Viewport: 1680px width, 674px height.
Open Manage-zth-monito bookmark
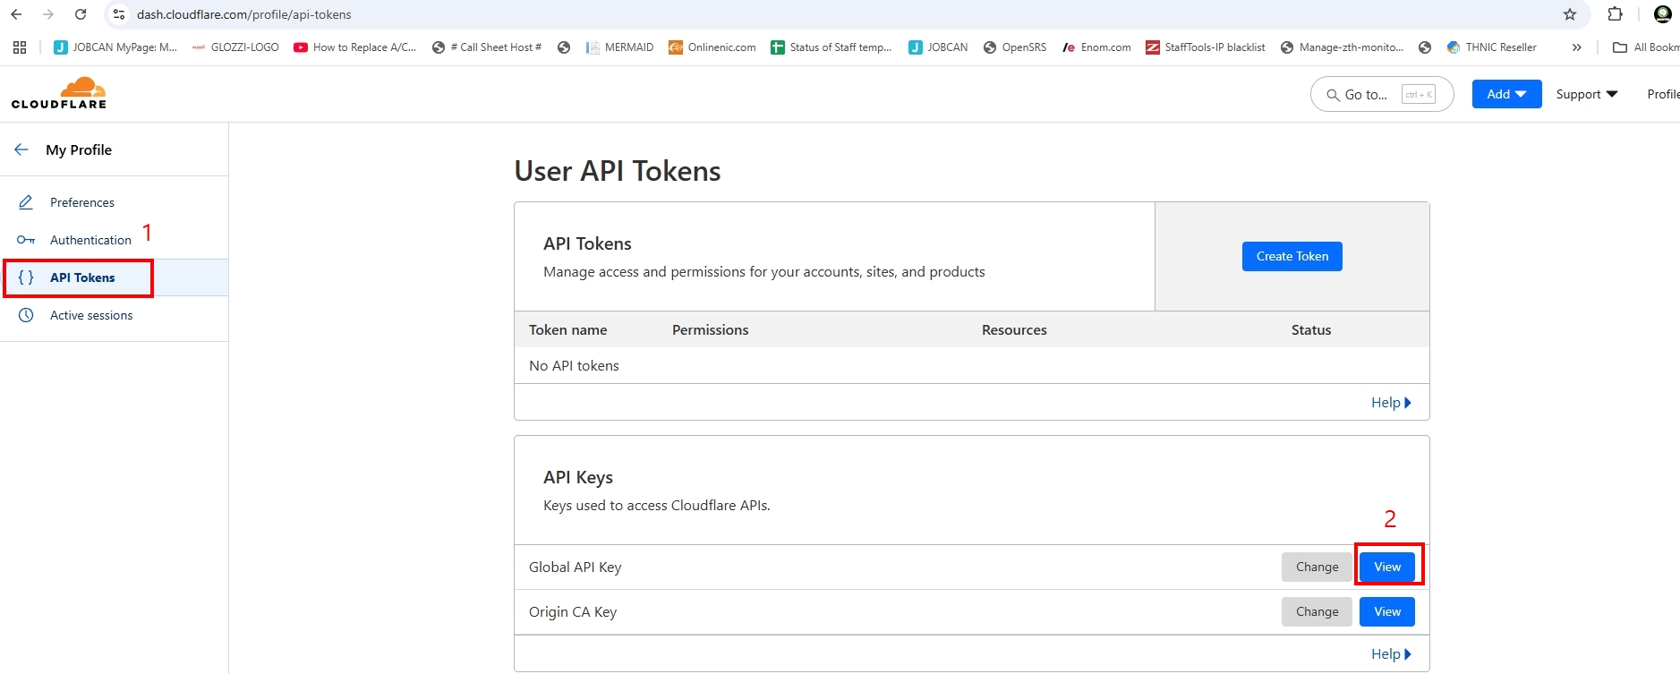(x=1342, y=47)
